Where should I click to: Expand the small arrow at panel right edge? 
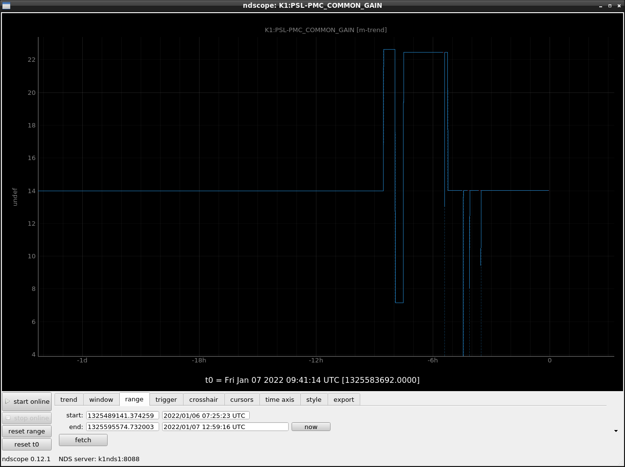click(616, 431)
